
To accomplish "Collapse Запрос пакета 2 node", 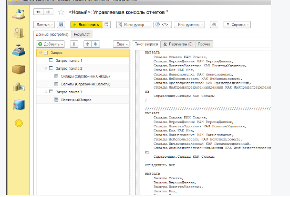I will [x=46, y=69].
